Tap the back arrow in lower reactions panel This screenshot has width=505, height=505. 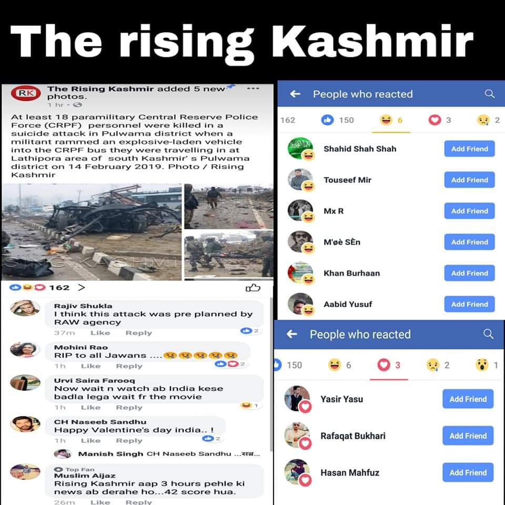click(292, 334)
